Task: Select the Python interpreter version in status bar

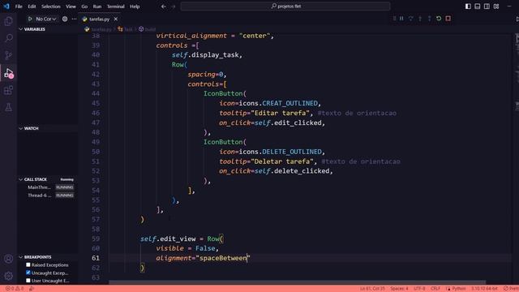Action: [484, 289]
